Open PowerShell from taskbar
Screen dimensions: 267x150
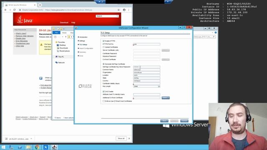pyautogui.click(x=20, y=147)
